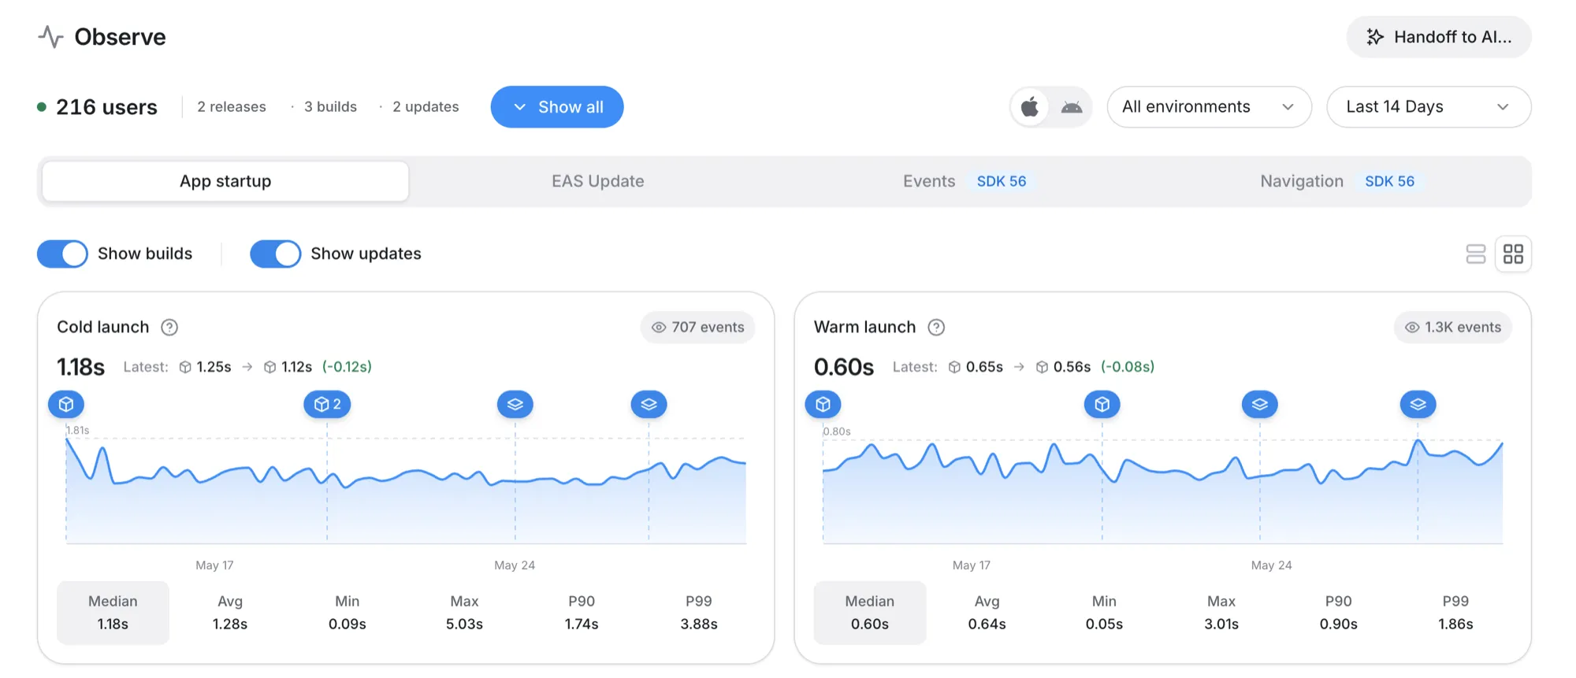This screenshot has width=1576, height=678.
Task: Click first build marker on Warm launch chart
Action: point(823,404)
